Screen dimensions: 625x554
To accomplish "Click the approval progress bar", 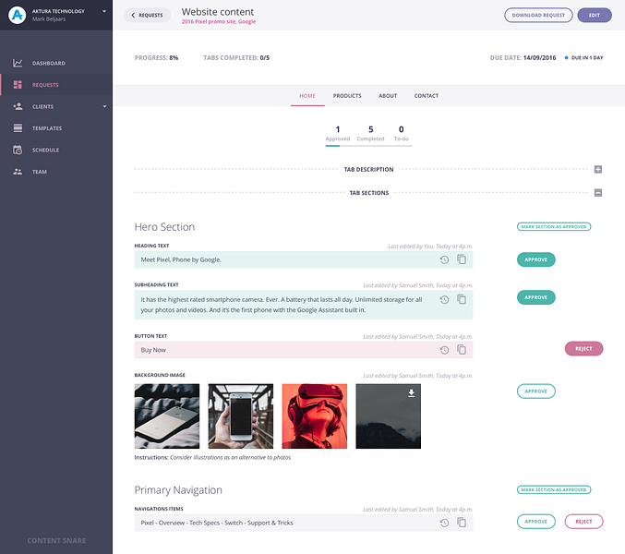I will click(x=368, y=146).
